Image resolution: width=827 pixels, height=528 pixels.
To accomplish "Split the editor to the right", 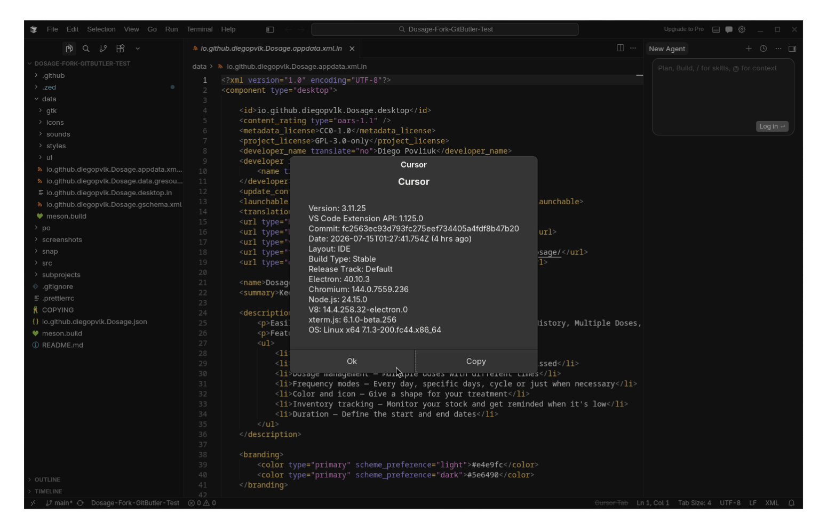I will pyautogui.click(x=621, y=48).
